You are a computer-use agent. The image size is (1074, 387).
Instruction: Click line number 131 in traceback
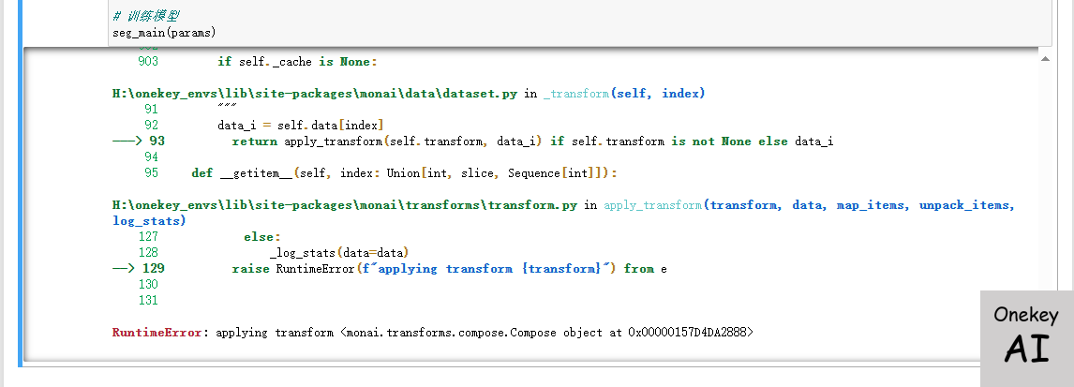pyautogui.click(x=147, y=301)
